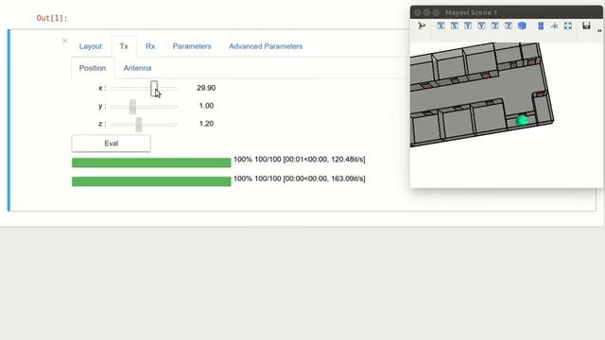605x340 pixels.
Task: Save the Mayavi scene with floppy icon
Action: [586, 25]
